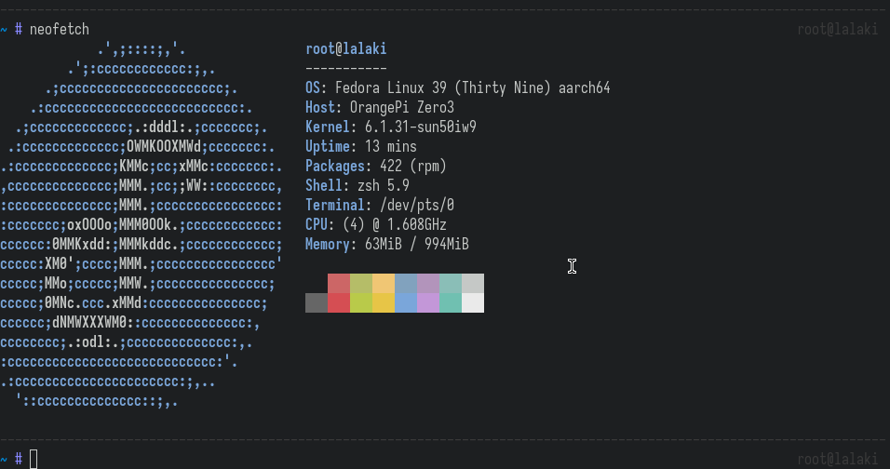The image size is (890, 469).
Task: Click the dimmed root@lalaki text at top right
Action: click(837, 30)
